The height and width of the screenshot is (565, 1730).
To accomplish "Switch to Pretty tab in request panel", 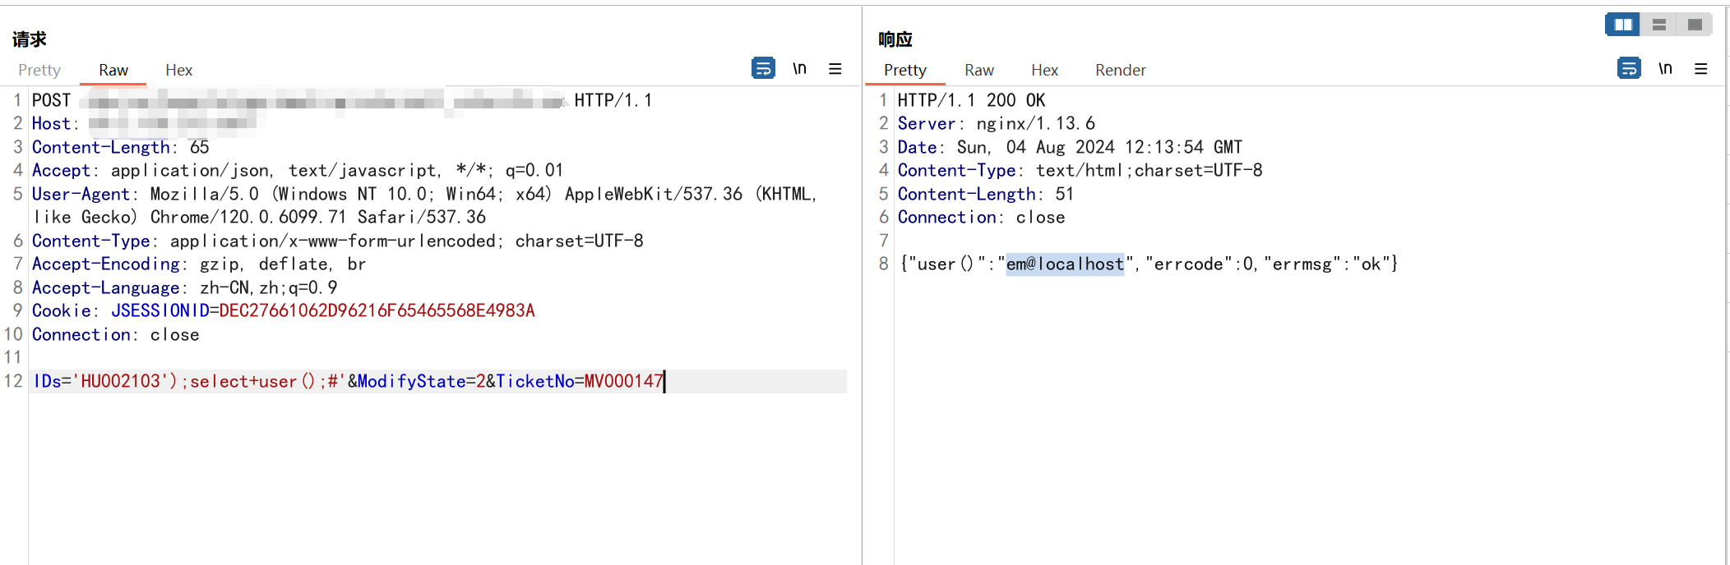I will point(39,71).
